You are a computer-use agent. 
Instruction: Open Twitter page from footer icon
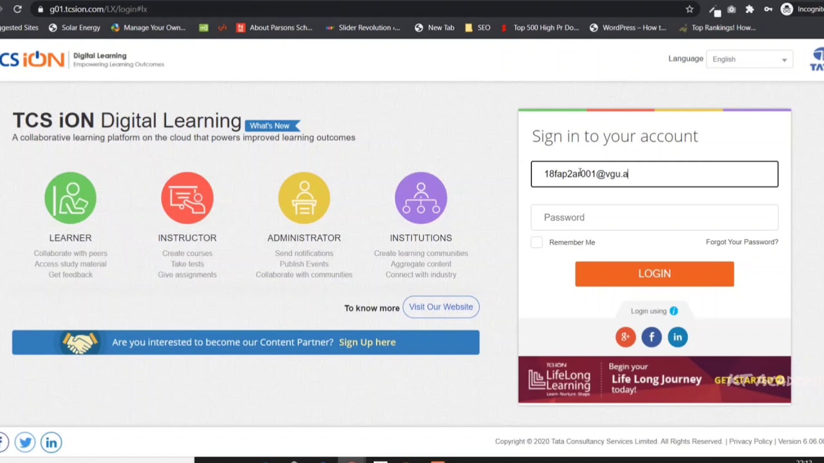pos(25,442)
